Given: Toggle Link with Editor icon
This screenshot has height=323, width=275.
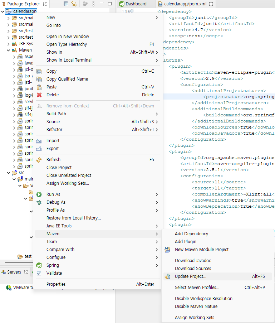Looking at the screenshot, I should (x=74, y=4).
